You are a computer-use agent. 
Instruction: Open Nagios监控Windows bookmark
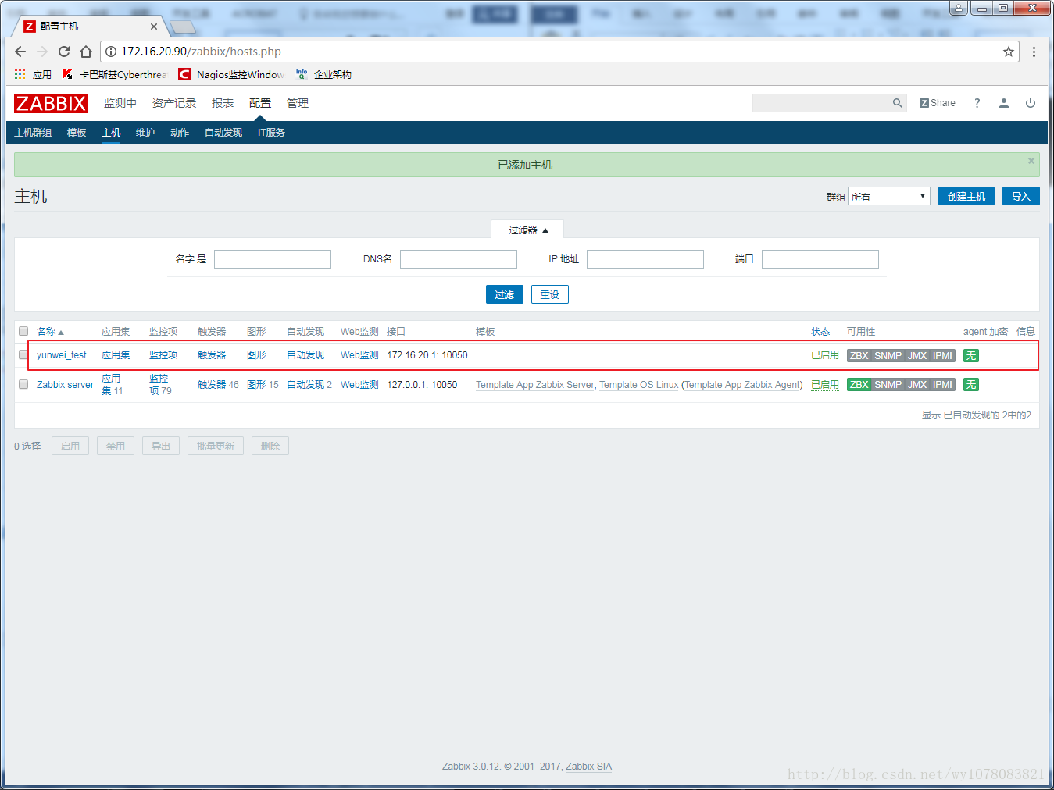point(231,74)
